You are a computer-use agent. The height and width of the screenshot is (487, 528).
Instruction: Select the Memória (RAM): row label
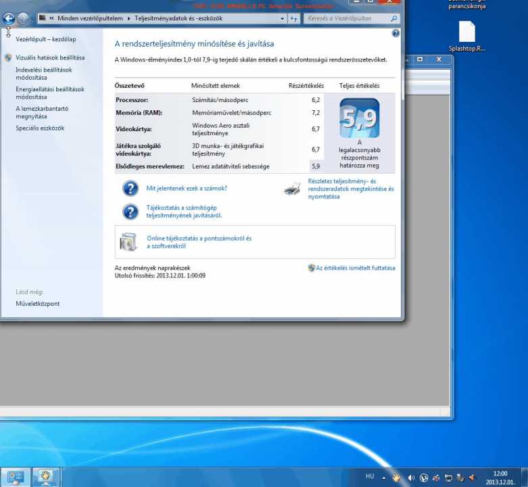139,113
